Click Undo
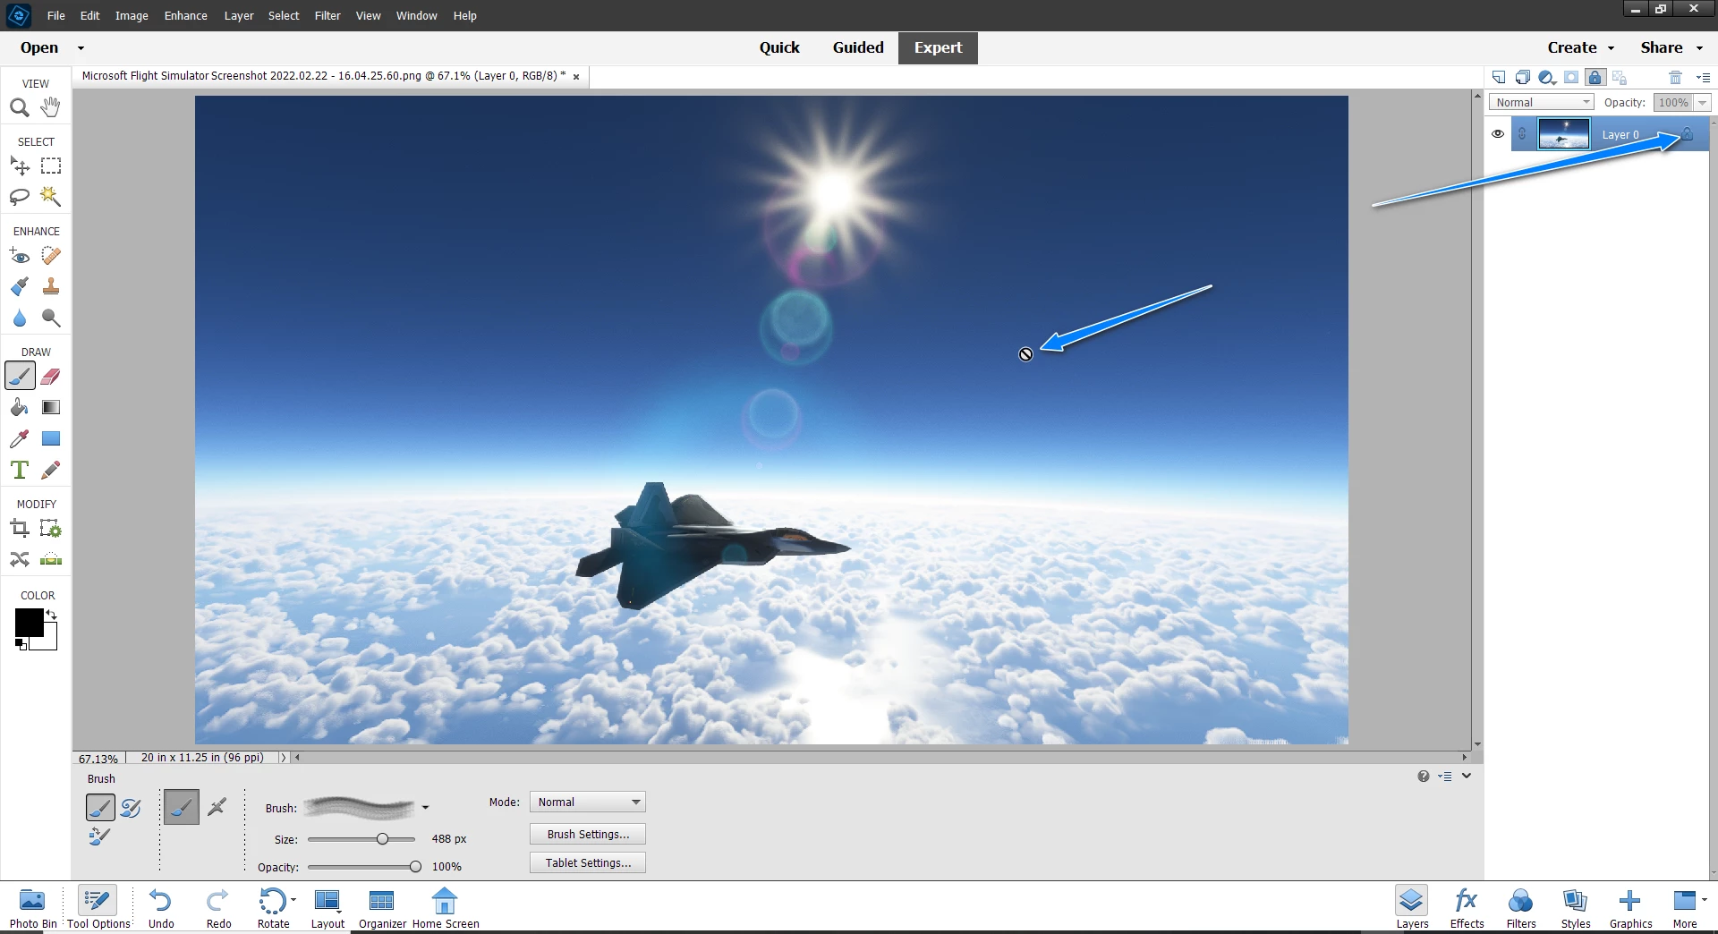Screen dimensions: 1718x934 [x=161, y=908]
